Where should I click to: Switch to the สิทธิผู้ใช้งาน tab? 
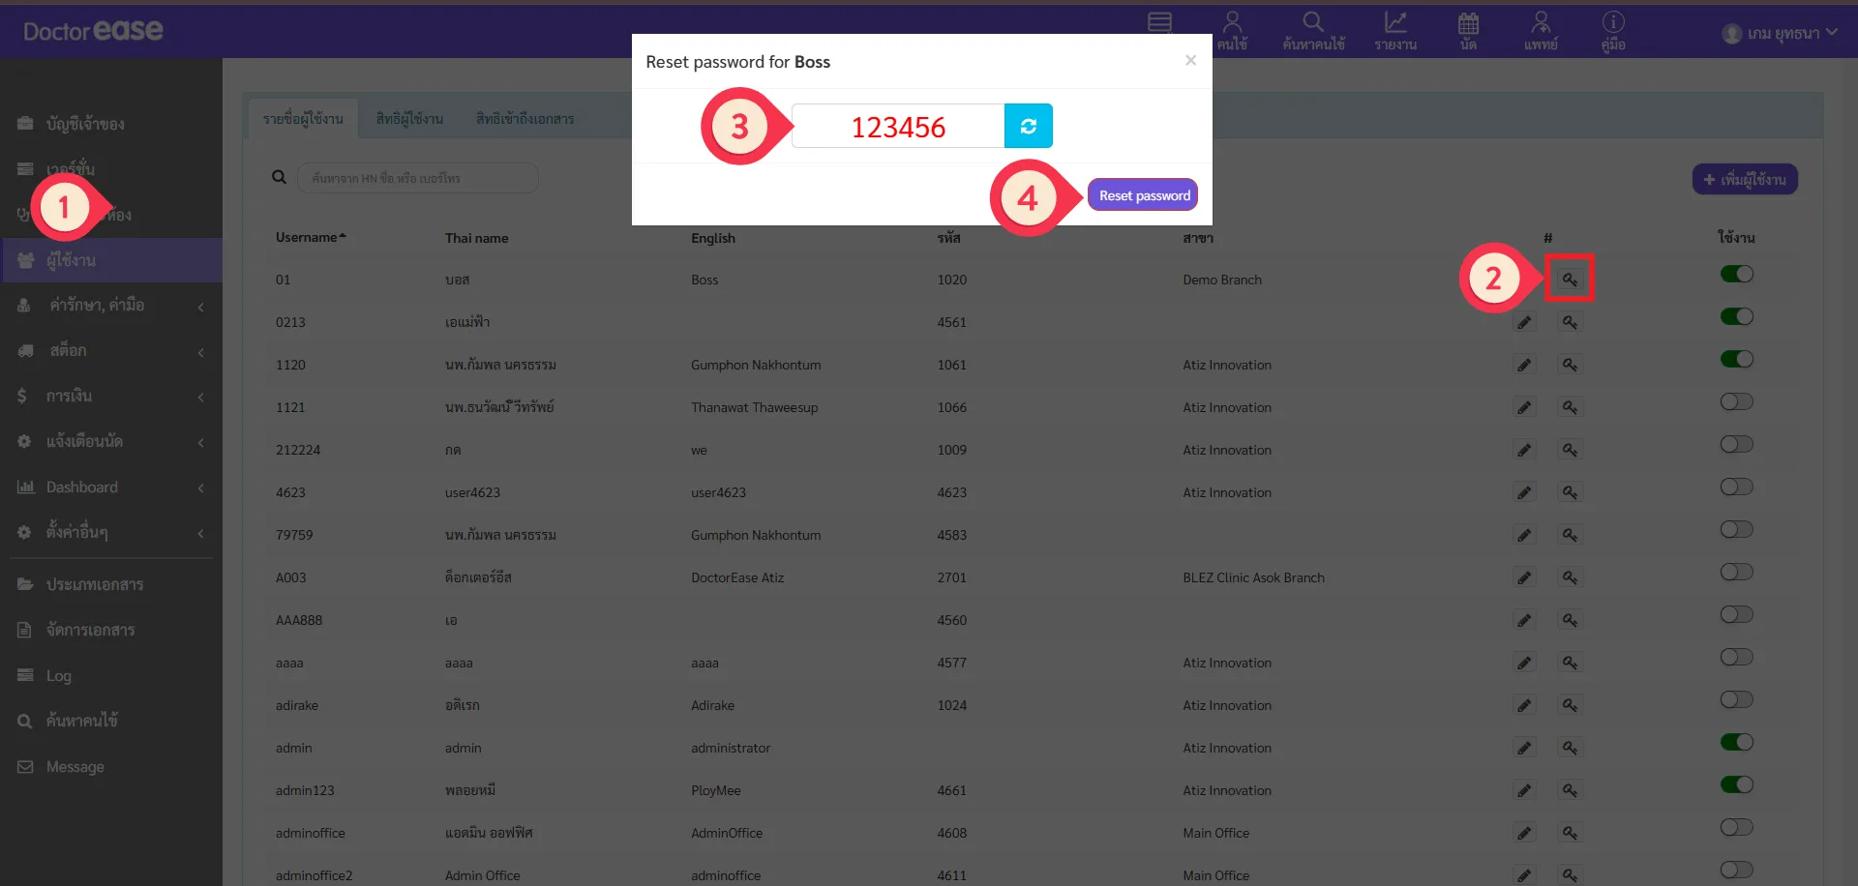tap(409, 119)
